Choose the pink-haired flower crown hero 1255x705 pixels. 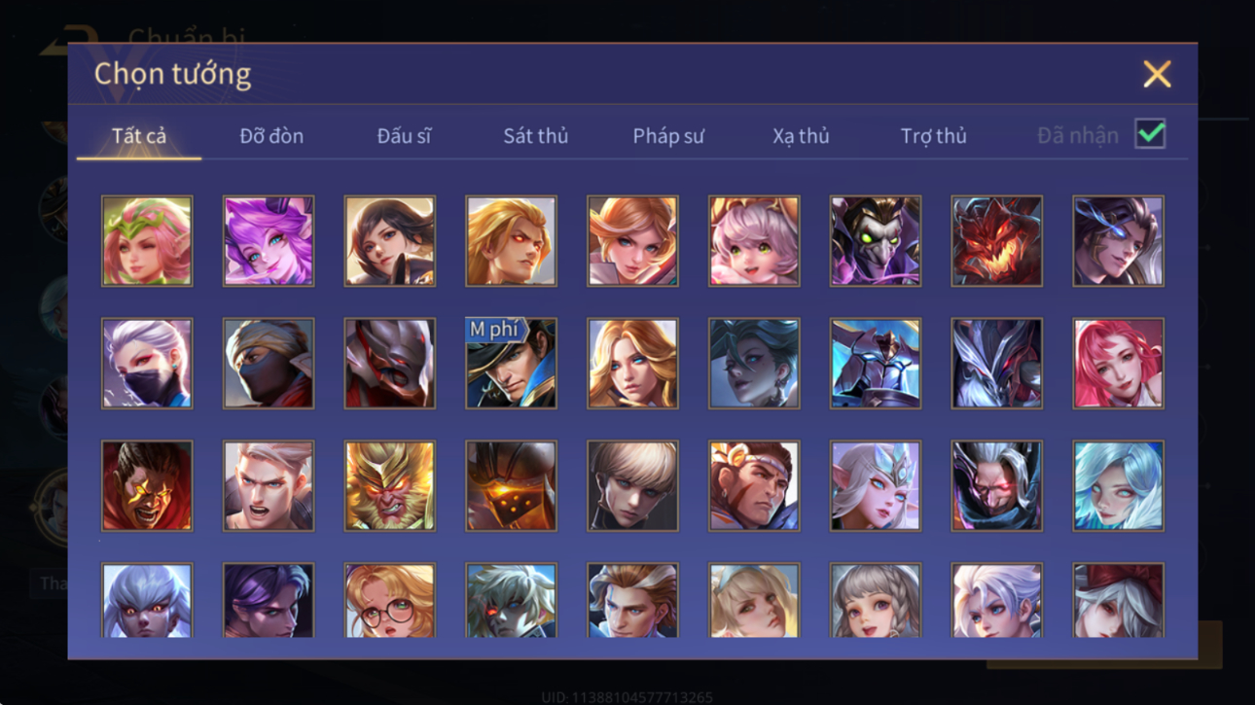[x=147, y=241]
